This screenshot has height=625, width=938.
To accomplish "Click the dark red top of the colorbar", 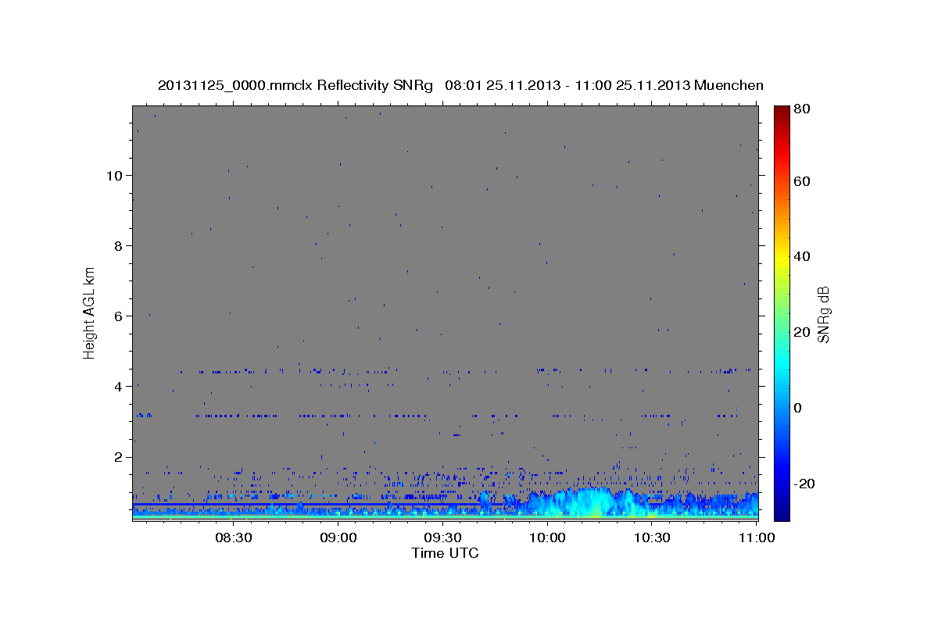I will (782, 112).
